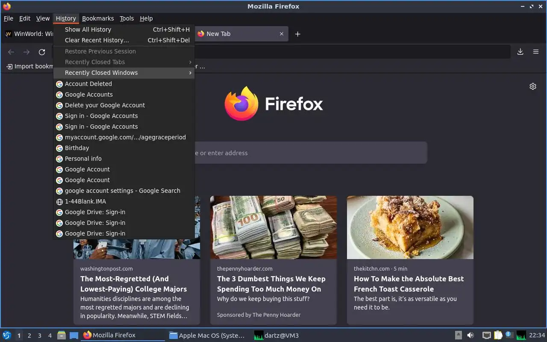Click the update notifier tray icon
Image resolution: width=547 pixels, height=342 pixels.
click(509, 335)
